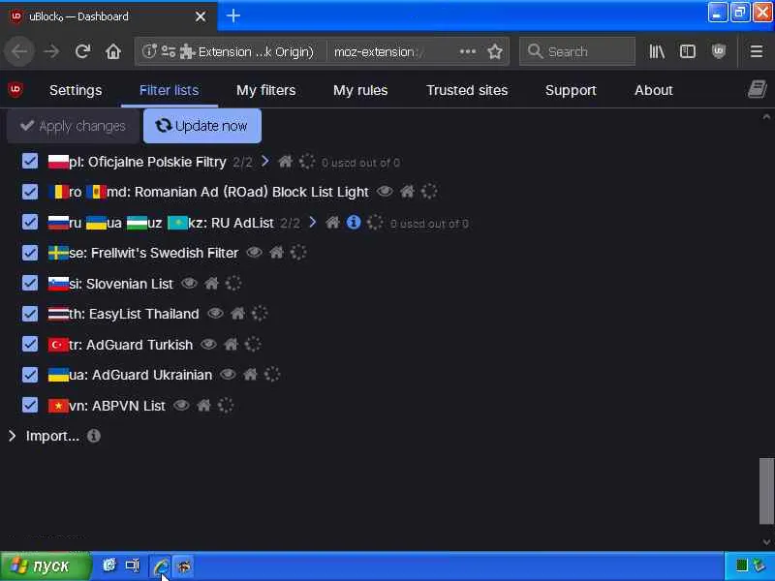Open home link for Frellwit's Swedish Filter

(x=276, y=253)
